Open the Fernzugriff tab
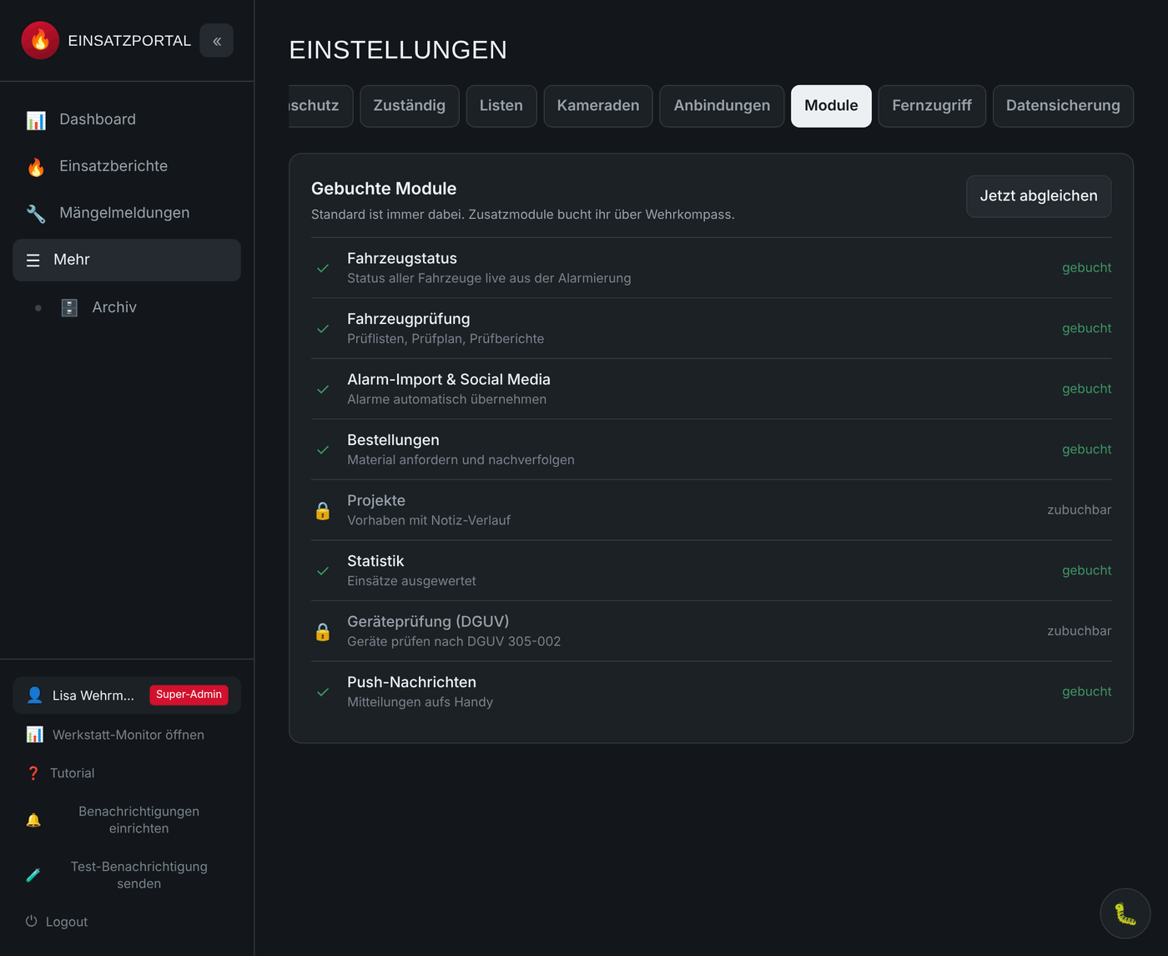 click(x=932, y=106)
